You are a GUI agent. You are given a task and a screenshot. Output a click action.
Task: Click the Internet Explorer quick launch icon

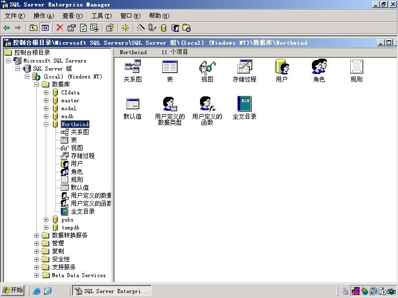coord(36,291)
